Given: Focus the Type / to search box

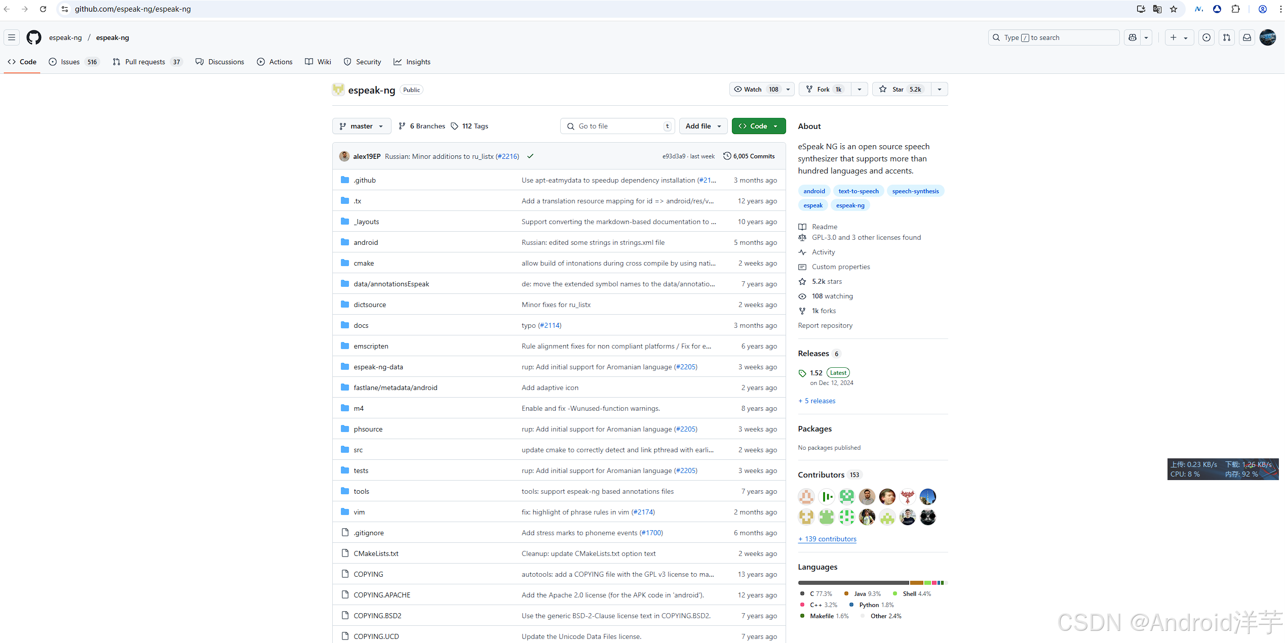Looking at the screenshot, I should point(1054,37).
